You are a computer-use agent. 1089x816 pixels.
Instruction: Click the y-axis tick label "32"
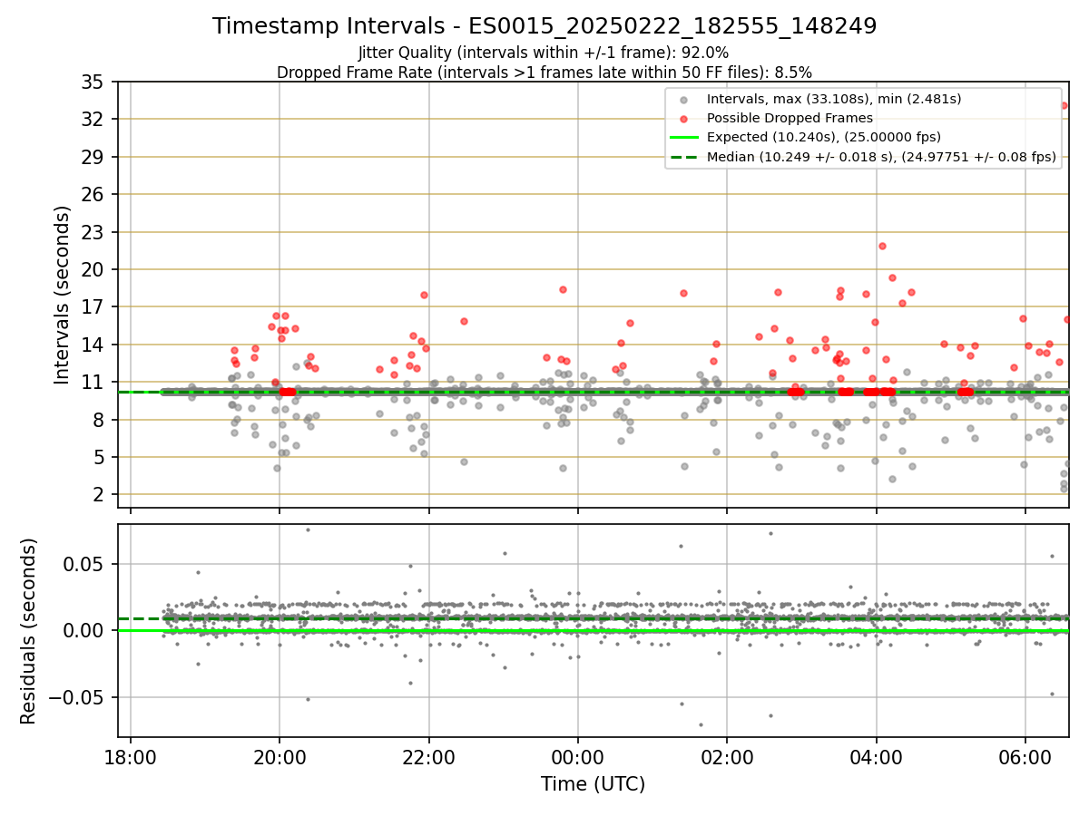click(x=93, y=120)
